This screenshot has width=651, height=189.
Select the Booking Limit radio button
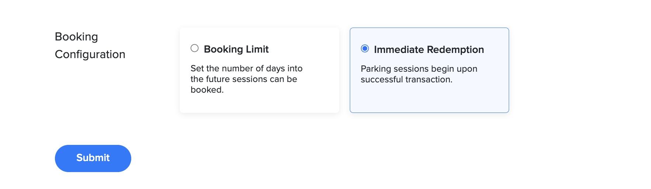click(195, 48)
